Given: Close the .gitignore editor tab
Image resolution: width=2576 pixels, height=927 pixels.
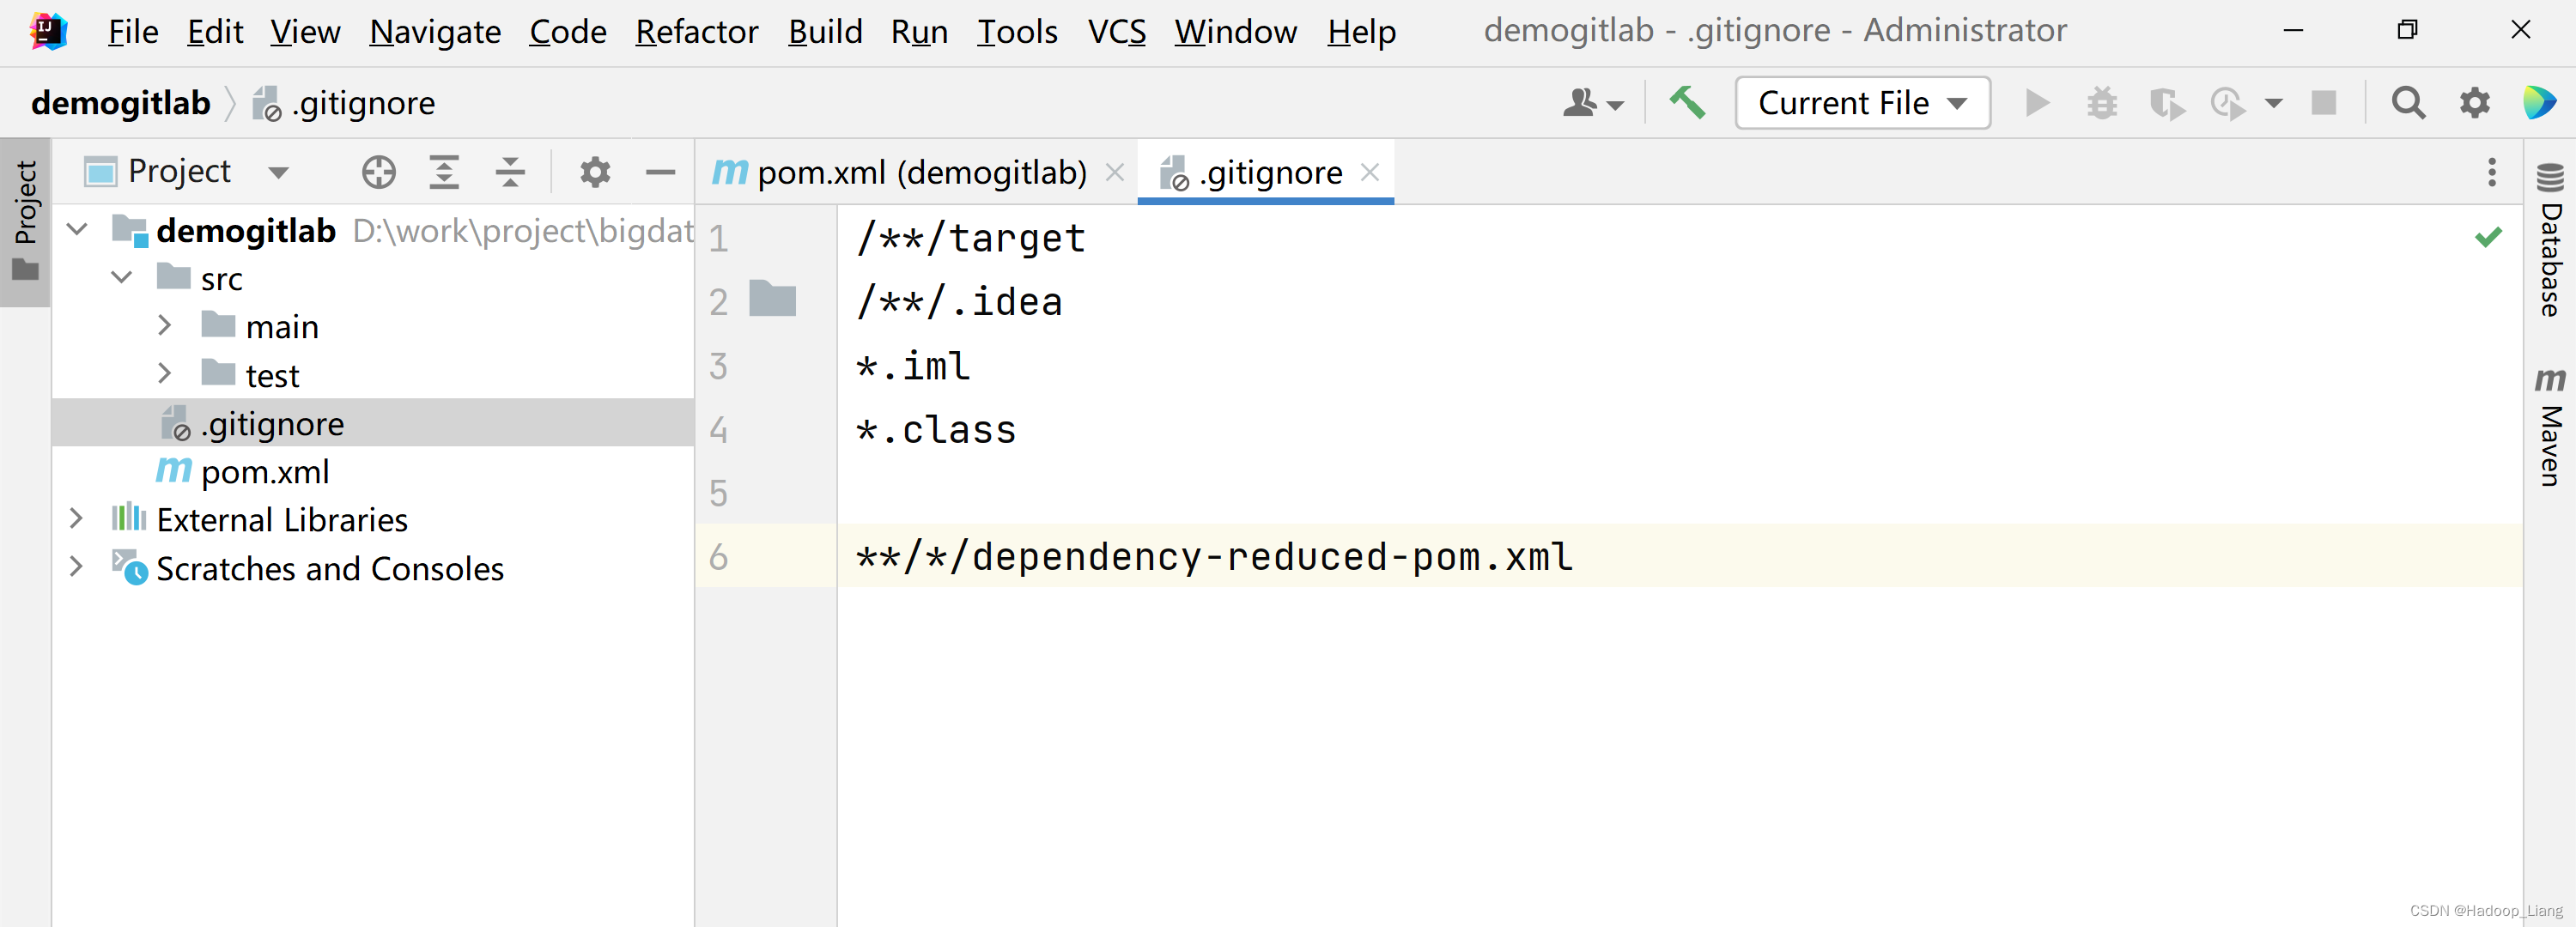Looking at the screenshot, I should [1370, 172].
